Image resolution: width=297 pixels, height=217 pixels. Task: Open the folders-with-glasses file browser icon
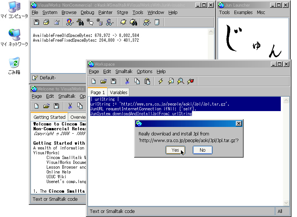click(147, 22)
